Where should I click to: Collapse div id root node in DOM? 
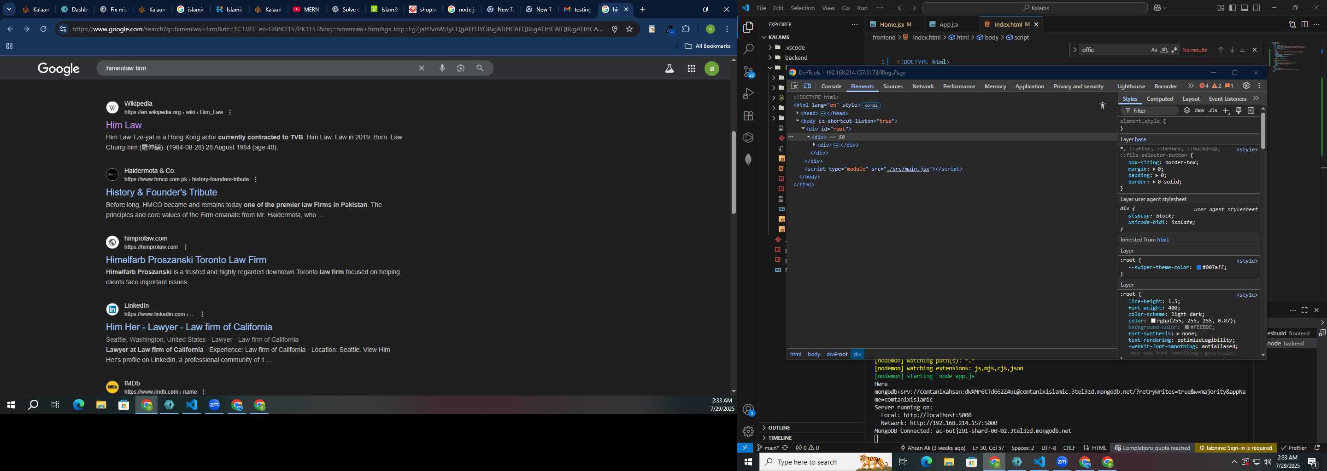click(x=803, y=129)
